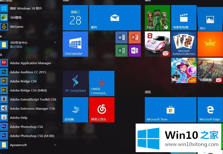
Task: Launch the 帝国霸略 game tile
Action: (x=210, y=70)
